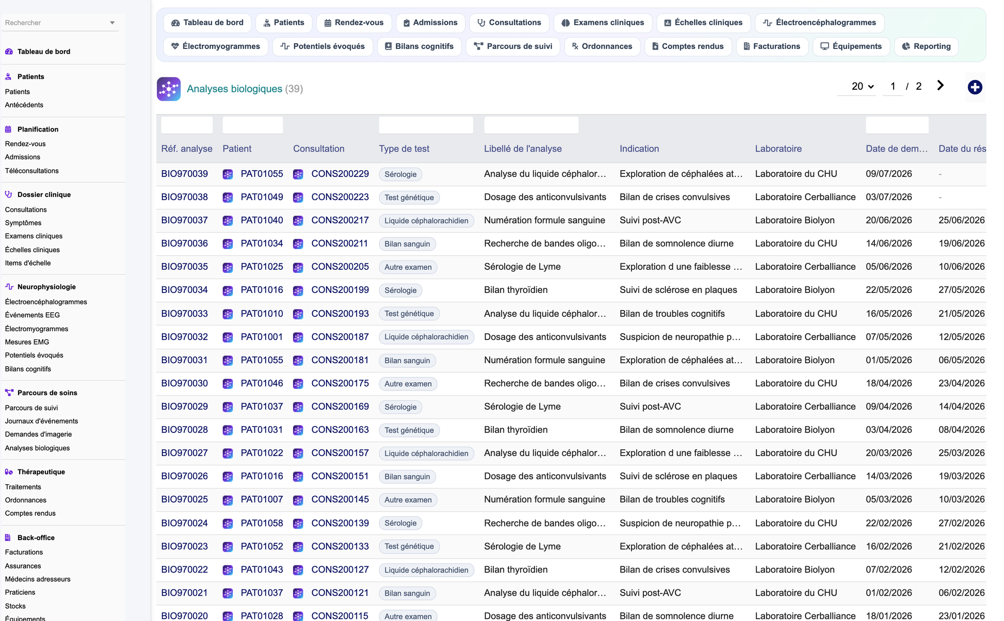Expand the Rechercher search dropdown

[112, 23]
